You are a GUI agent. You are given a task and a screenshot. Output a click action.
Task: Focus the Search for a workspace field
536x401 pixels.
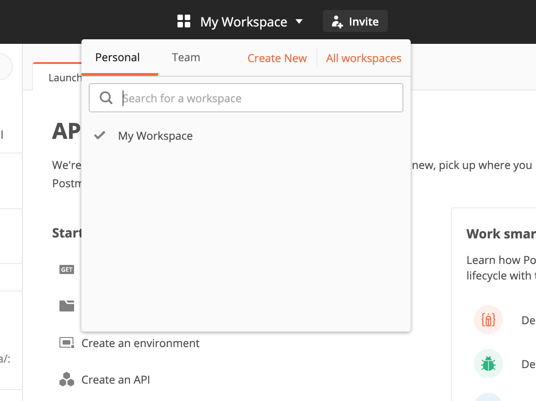(246, 98)
